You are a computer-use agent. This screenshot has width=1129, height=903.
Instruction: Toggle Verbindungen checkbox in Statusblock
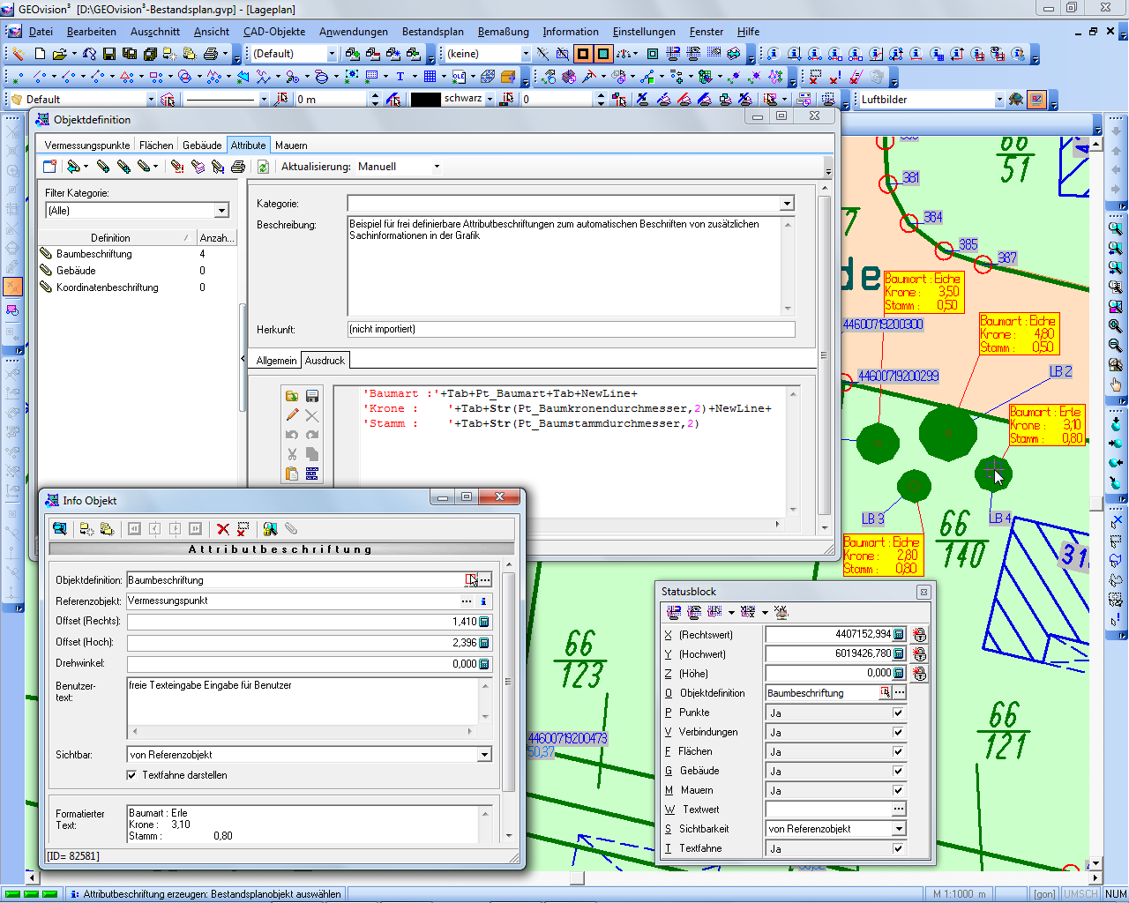(898, 732)
